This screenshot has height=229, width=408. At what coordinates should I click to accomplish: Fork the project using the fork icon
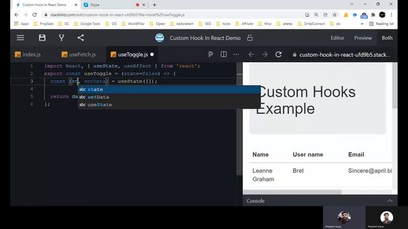(x=61, y=38)
